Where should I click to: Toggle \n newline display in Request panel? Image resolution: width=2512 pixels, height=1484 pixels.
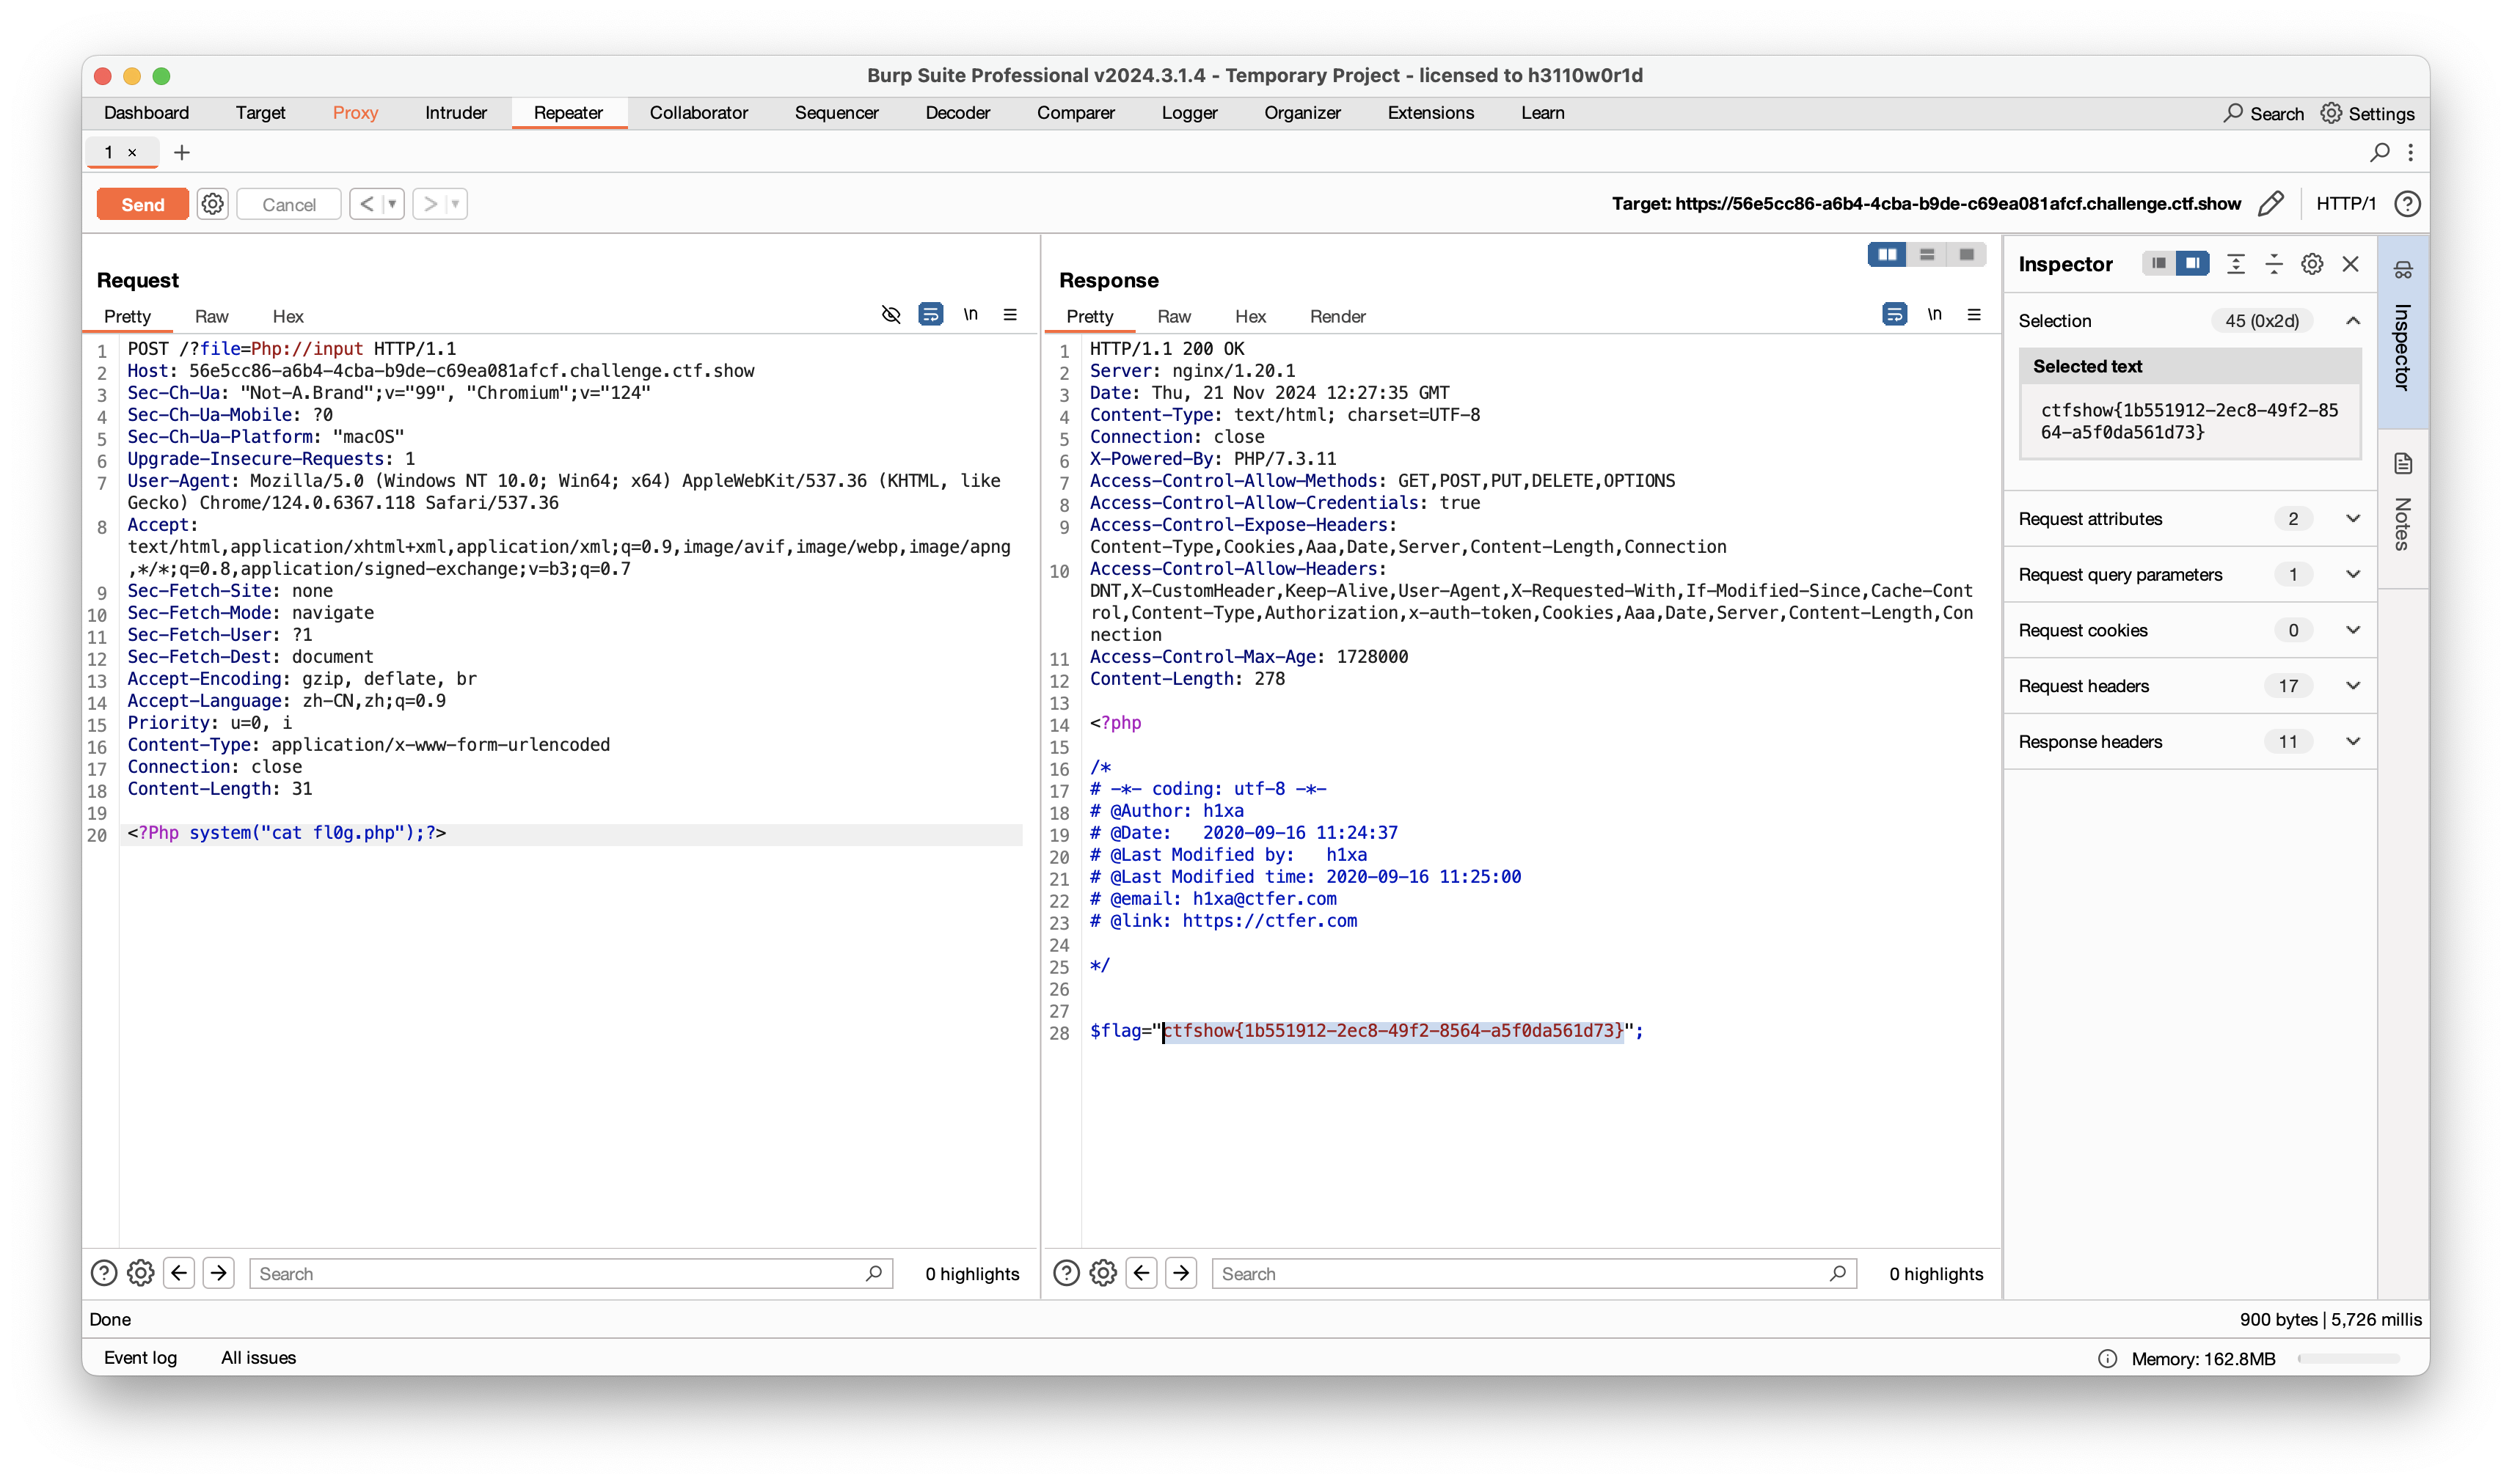(x=971, y=315)
